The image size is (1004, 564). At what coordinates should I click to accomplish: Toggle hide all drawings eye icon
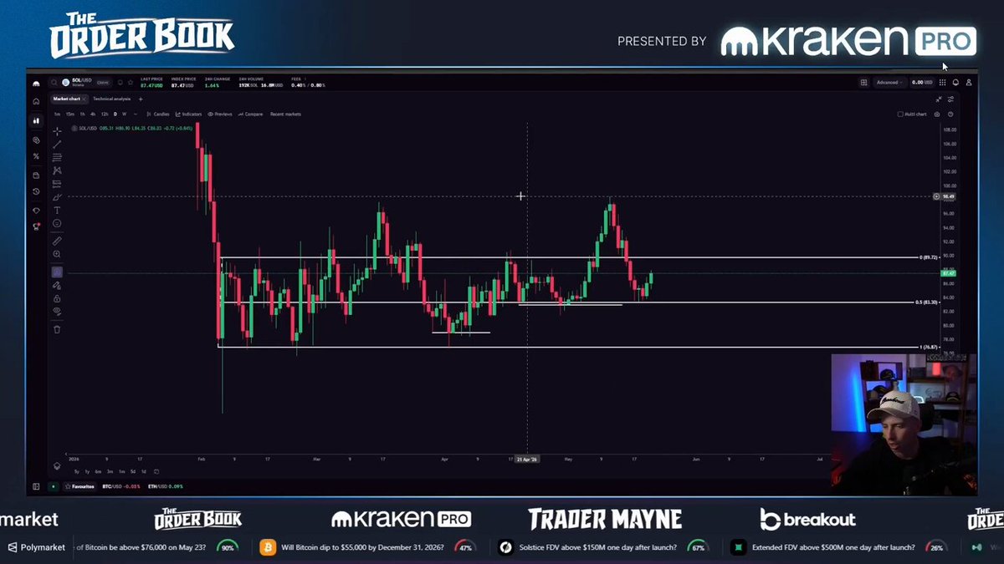57,311
